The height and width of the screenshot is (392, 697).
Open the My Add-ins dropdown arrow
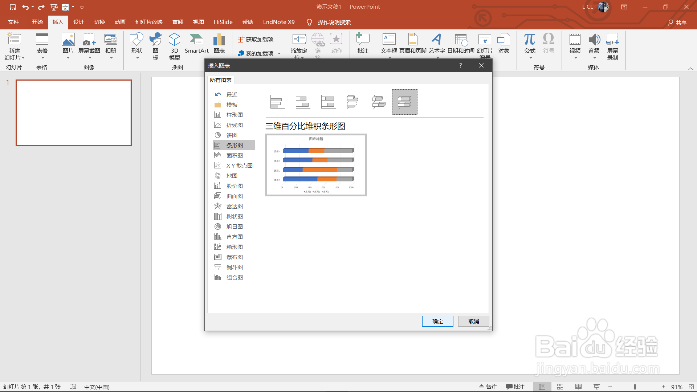click(x=279, y=54)
